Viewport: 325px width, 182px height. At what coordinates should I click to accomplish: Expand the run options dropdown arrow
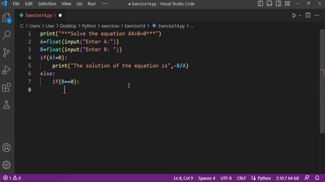coord(300,16)
